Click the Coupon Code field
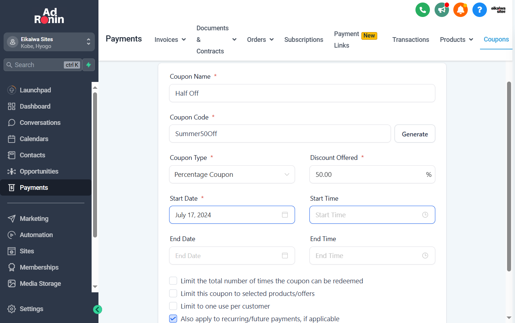 280,134
